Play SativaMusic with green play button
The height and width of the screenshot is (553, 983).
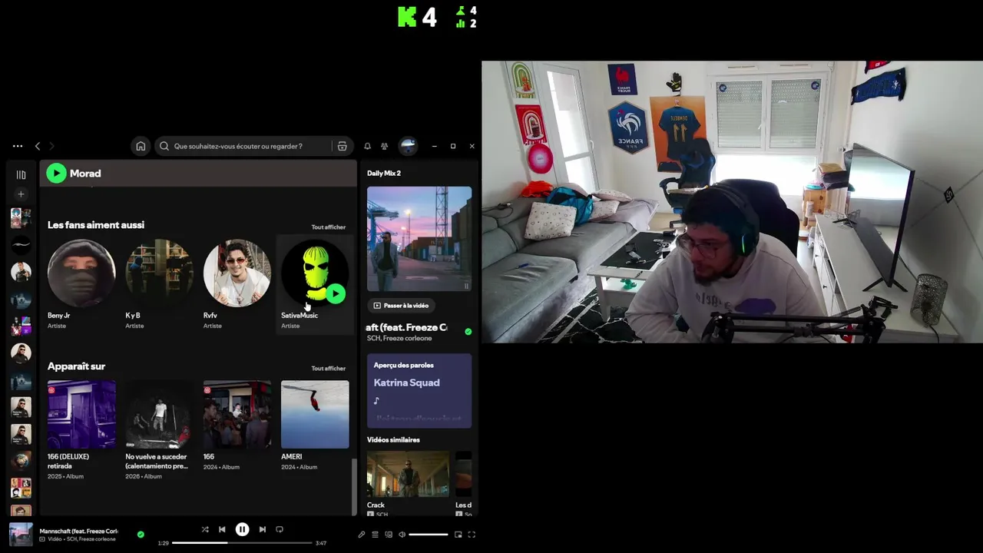coord(336,294)
